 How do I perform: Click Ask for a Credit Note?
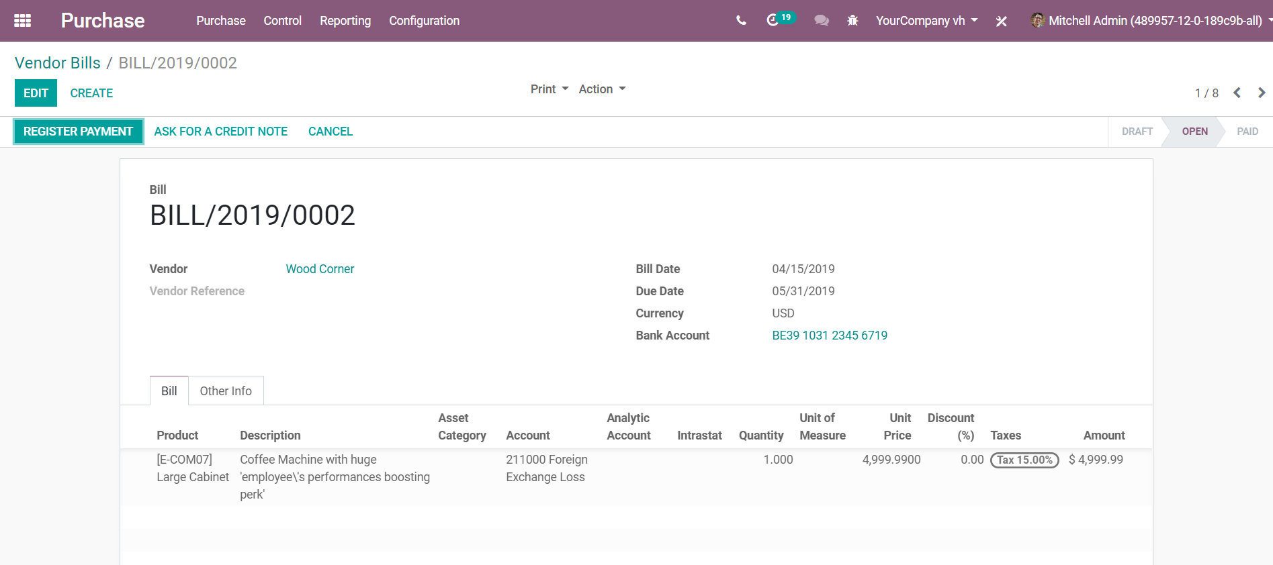220,132
